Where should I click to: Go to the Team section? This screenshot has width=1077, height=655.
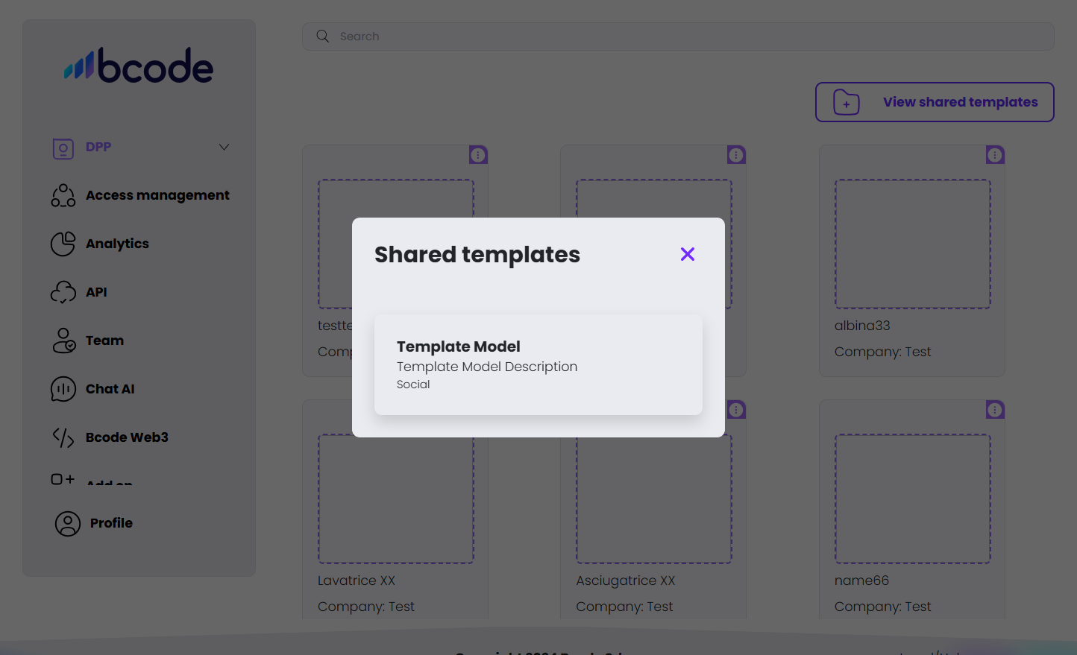click(x=104, y=341)
